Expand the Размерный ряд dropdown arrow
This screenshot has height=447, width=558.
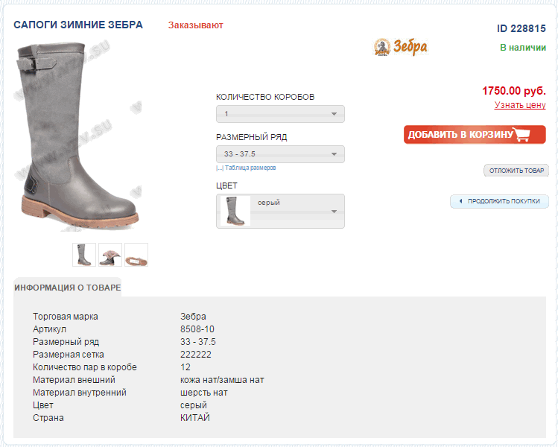(334, 154)
